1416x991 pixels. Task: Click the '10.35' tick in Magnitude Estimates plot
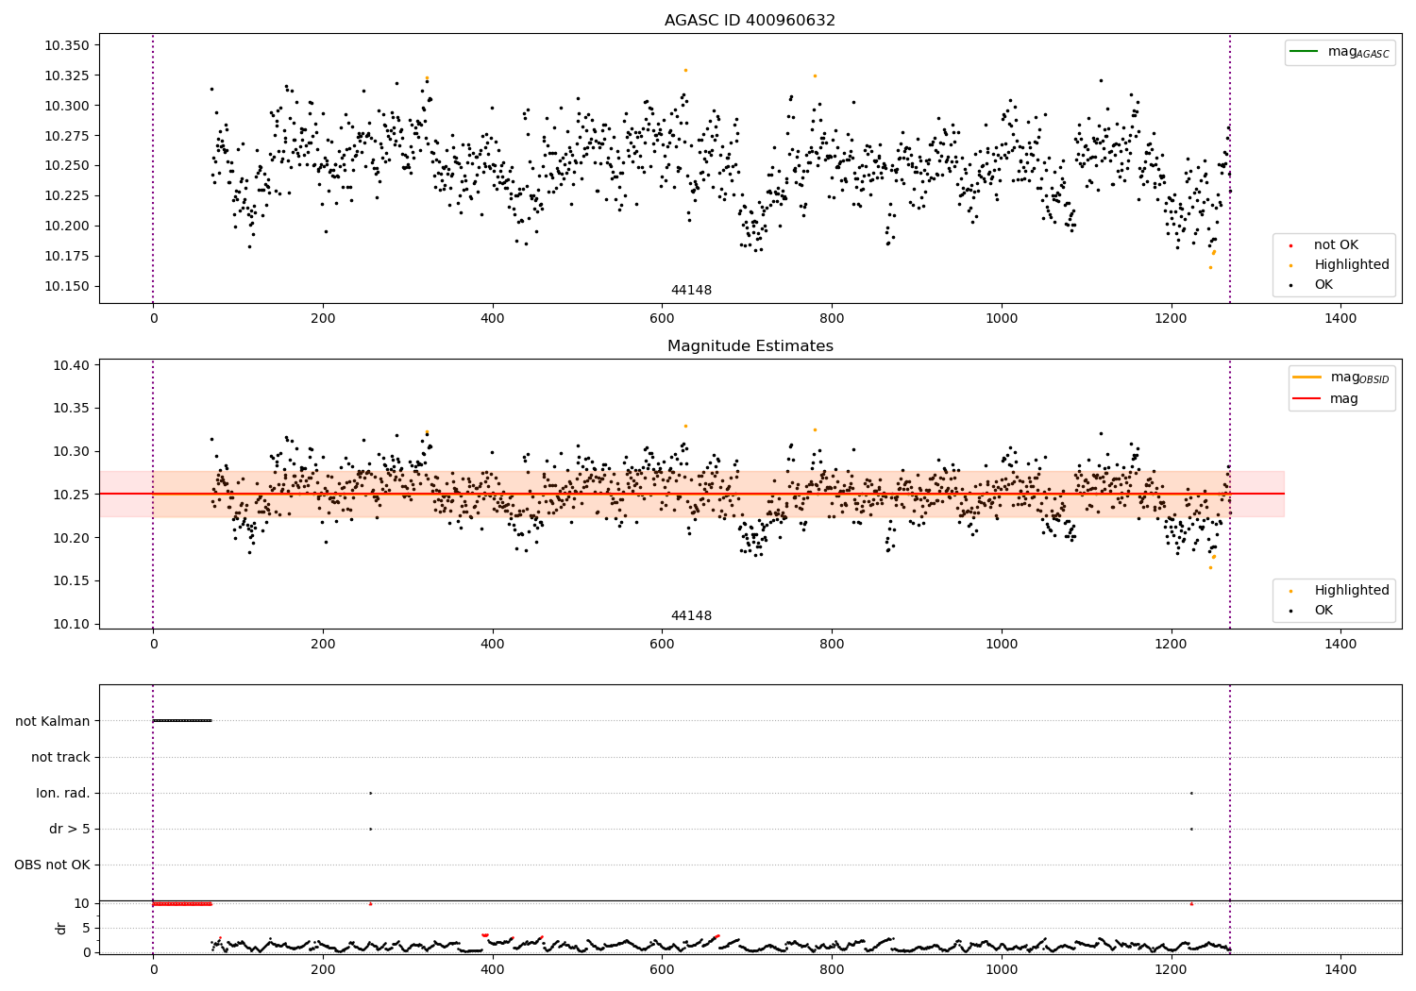[x=71, y=409]
